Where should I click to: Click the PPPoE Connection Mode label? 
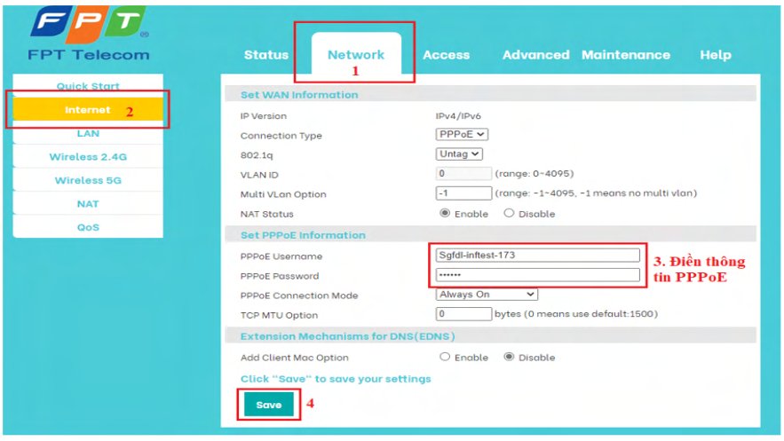pos(299,295)
